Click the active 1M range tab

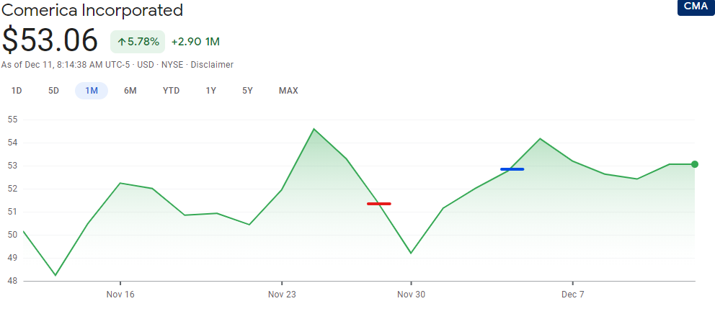click(92, 91)
